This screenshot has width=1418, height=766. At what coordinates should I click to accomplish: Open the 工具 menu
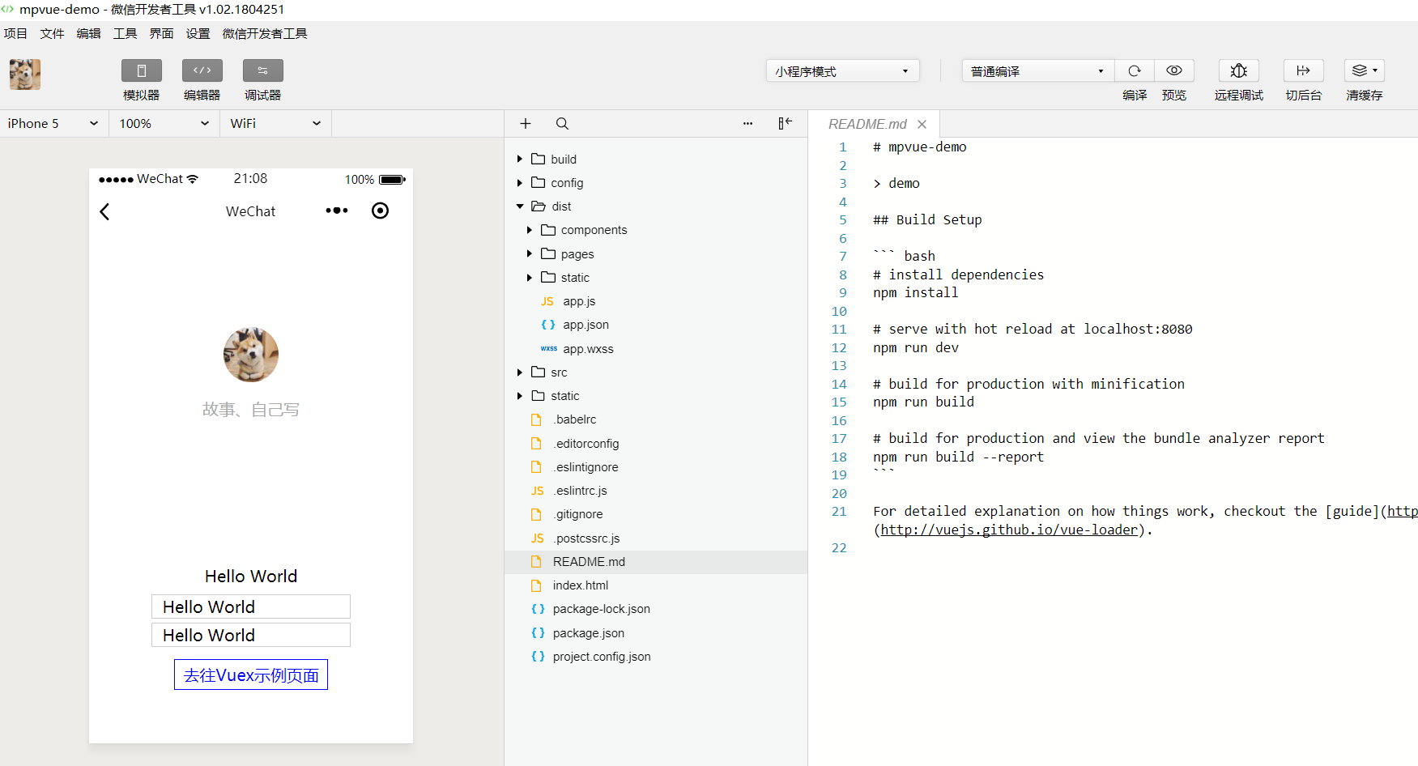click(x=125, y=33)
